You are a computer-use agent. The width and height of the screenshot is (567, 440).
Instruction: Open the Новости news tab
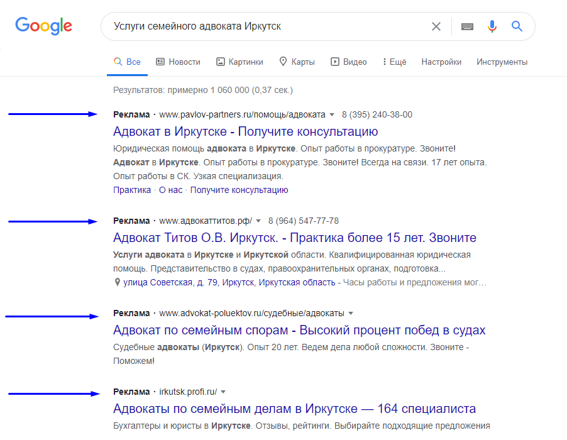tap(179, 62)
